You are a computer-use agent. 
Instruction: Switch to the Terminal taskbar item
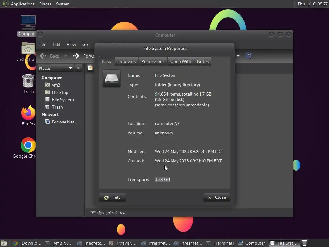220,243
